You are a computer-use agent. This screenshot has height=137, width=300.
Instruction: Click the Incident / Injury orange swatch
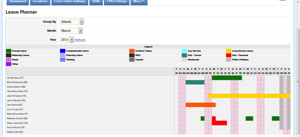132,51
